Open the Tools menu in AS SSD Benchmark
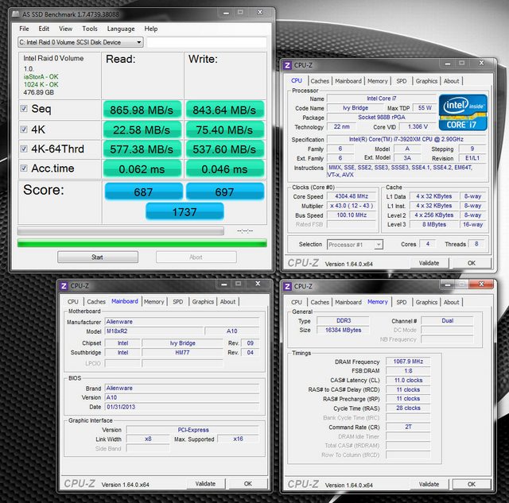The width and height of the screenshot is (509, 503). tap(90, 29)
